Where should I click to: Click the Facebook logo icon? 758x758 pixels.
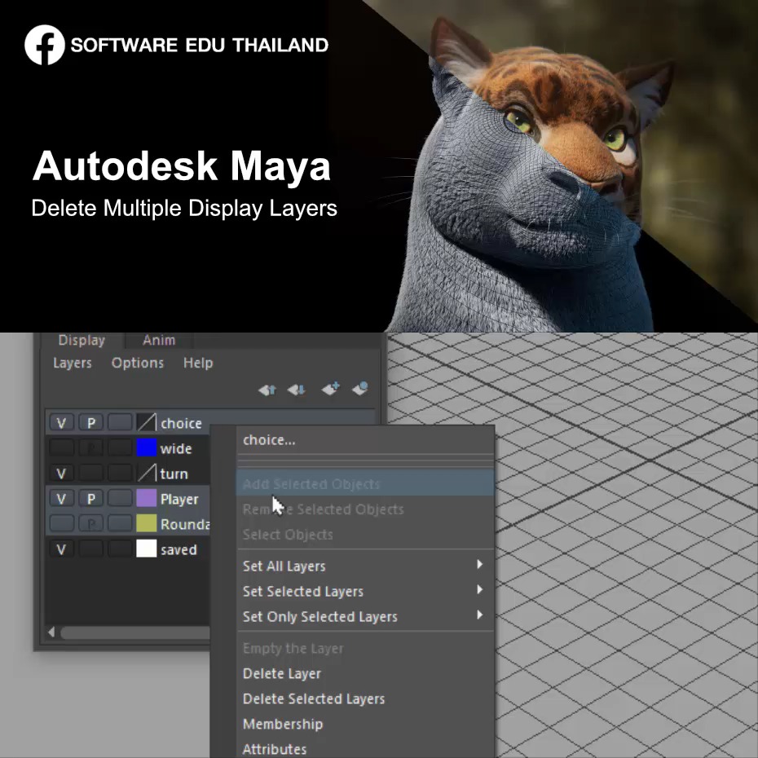[x=45, y=45]
